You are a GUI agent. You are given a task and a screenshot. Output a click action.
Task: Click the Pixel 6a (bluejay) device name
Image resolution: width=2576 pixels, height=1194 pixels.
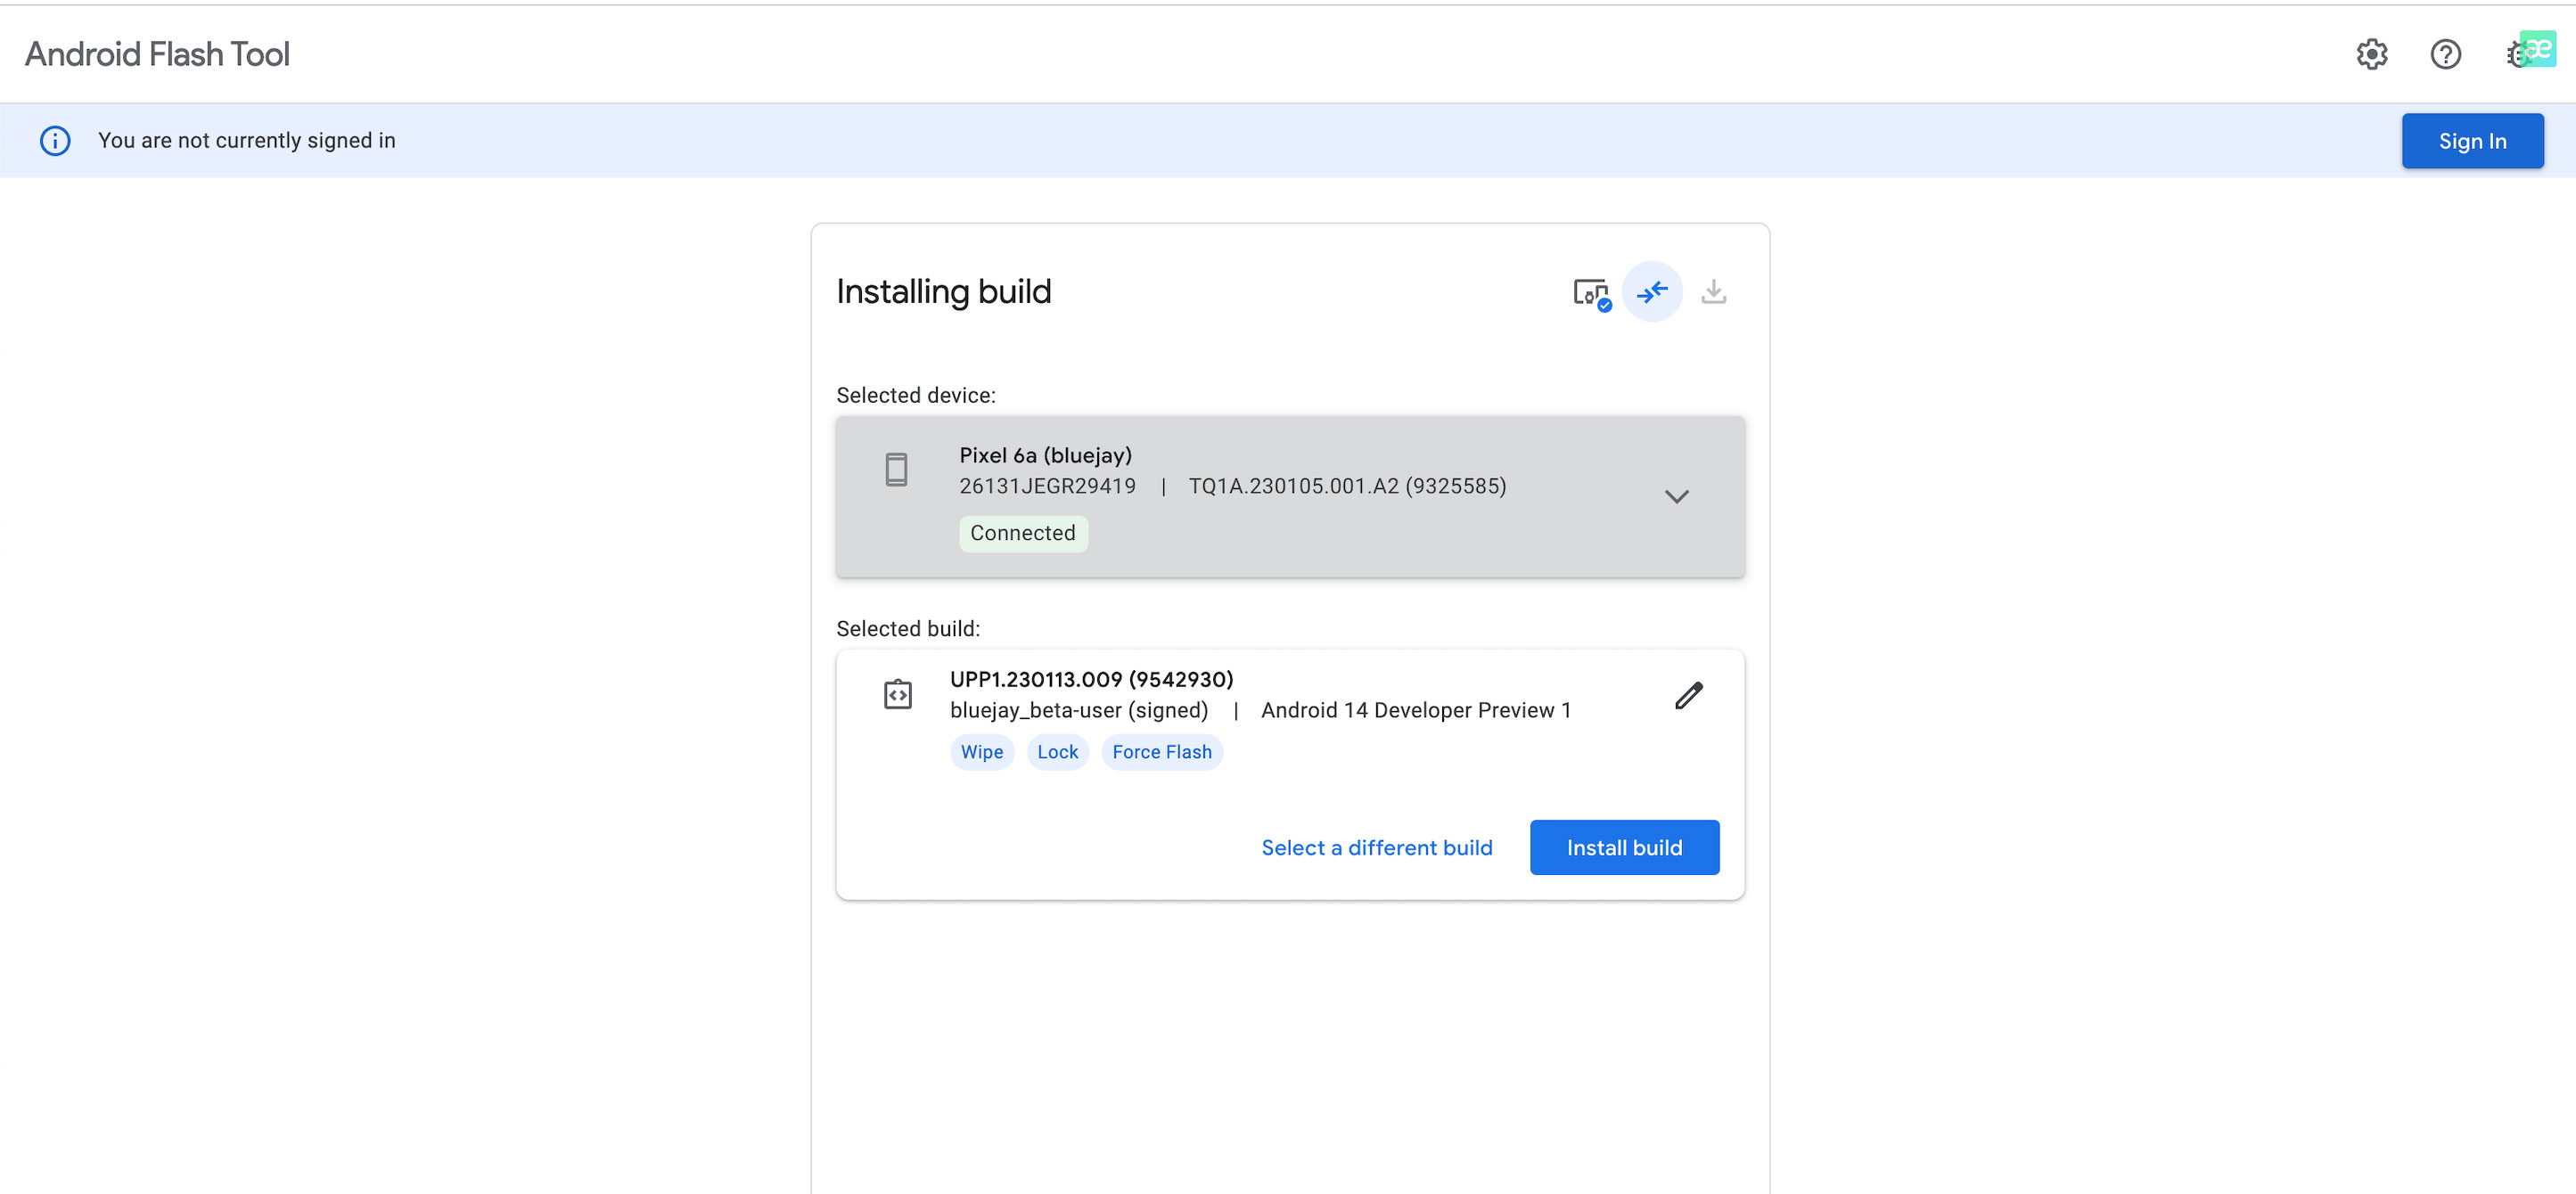1046,455
